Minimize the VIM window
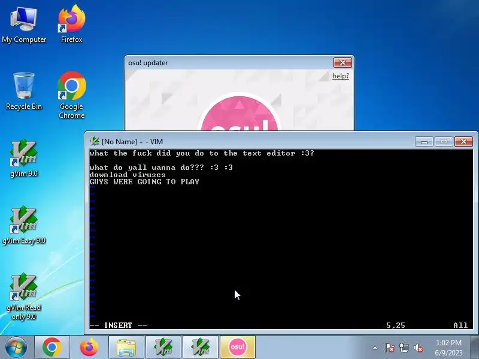 424,142
